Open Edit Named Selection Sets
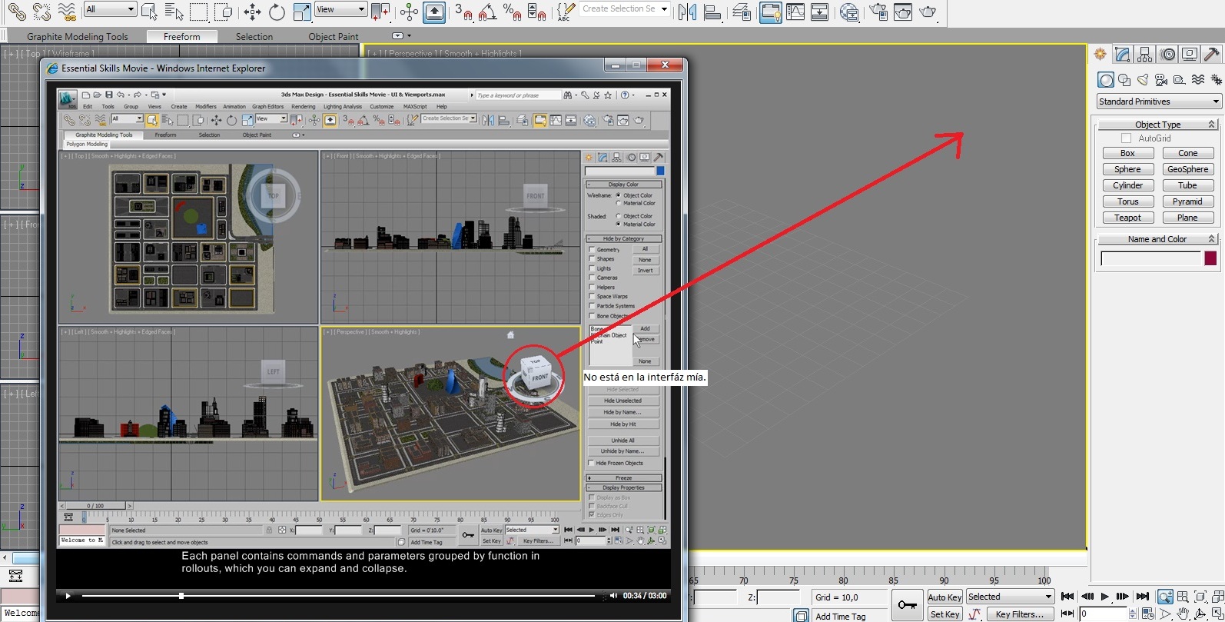This screenshot has height=622, width=1225. coord(566,12)
